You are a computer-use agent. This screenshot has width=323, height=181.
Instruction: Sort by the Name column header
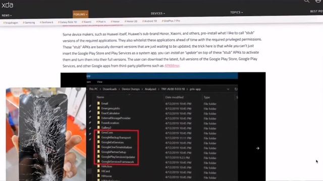[x=100, y=97]
